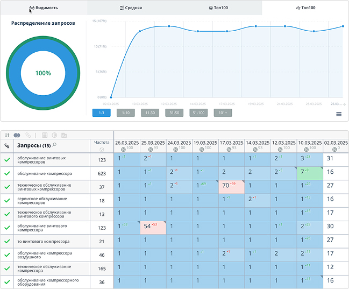Switch to the Видимость tab
The width and height of the screenshot is (349, 289).
pos(44,8)
